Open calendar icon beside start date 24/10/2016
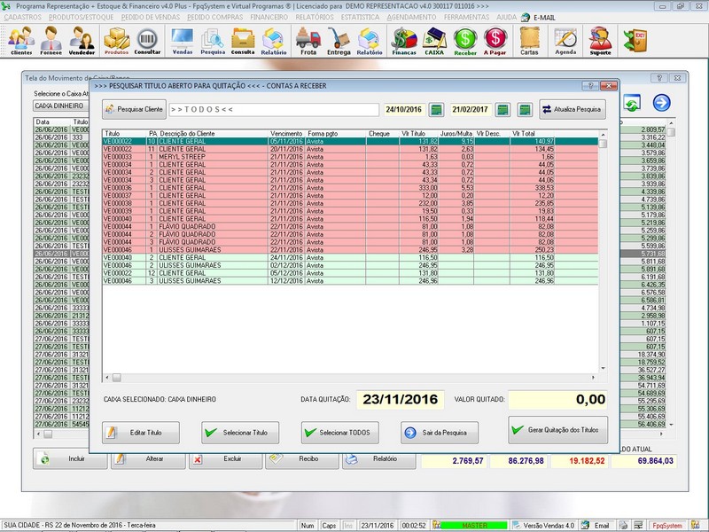The width and height of the screenshot is (709, 532). coord(436,109)
